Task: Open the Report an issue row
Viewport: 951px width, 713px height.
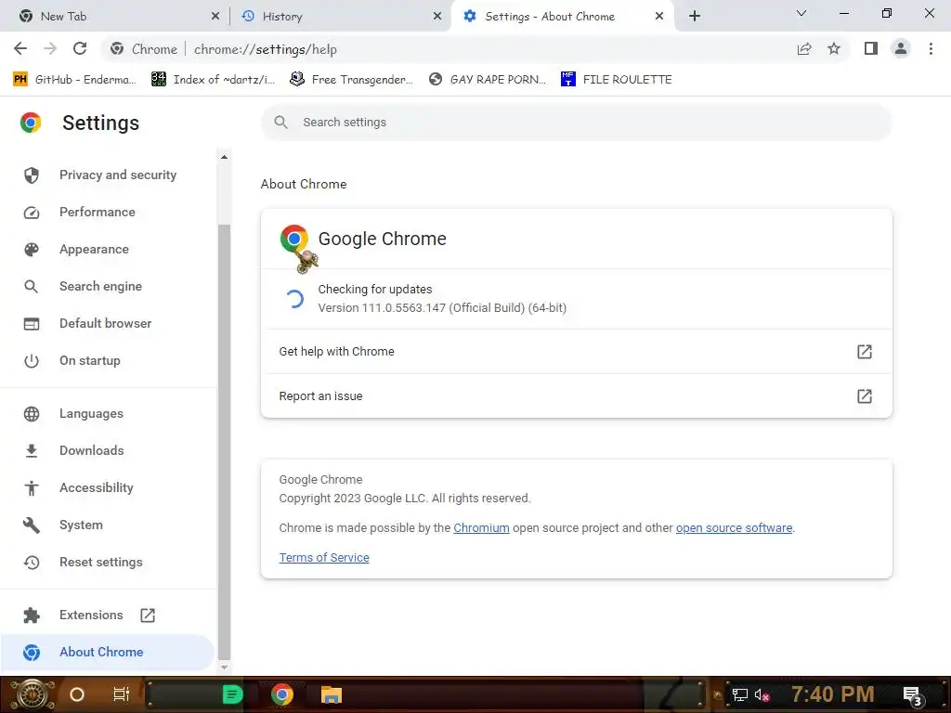Action: click(576, 395)
